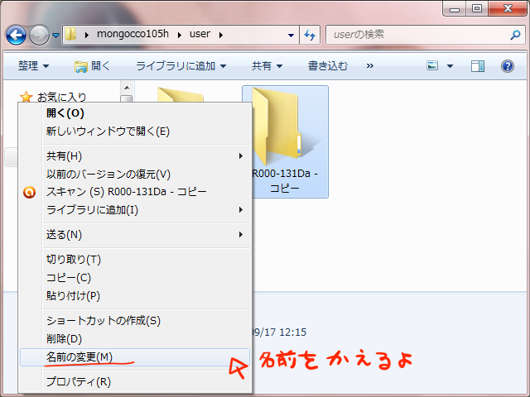Click mongocco105h in the address breadcrumb
530x397 pixels.
click(x=132, y=36)
